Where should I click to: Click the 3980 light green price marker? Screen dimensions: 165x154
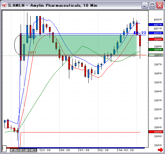[x=156, y=55]
